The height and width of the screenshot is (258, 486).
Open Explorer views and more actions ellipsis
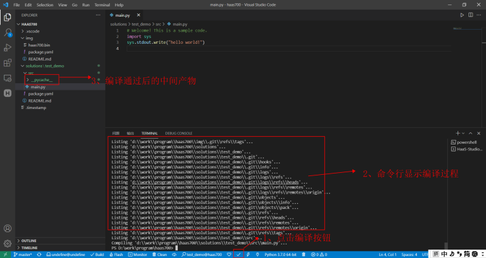[x=98, y=15]
